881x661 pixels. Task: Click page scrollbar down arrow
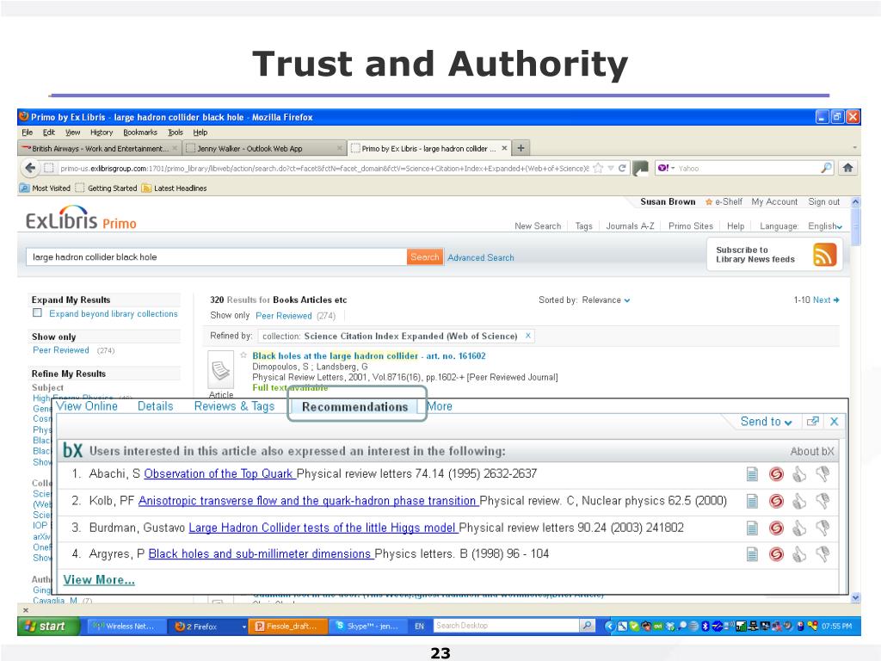(x=856, y=597)
